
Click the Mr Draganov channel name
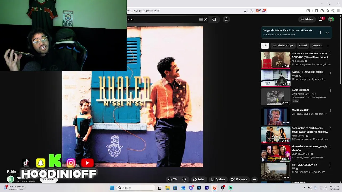(x=298, y=61)
